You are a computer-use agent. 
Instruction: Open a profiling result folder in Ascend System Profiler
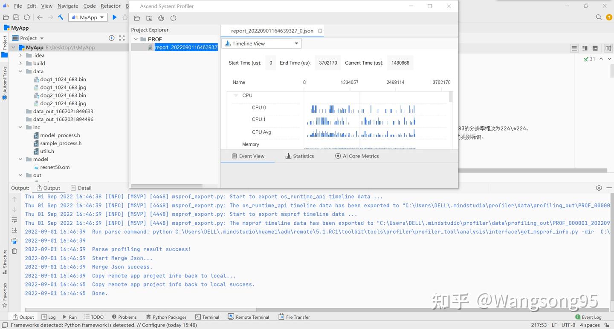pyautogui.click(x=136, y=18)
